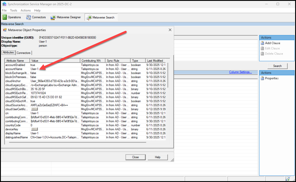The image size is (296, 182).
Task: Switch to the Connectors view
Action: [36, 17]
